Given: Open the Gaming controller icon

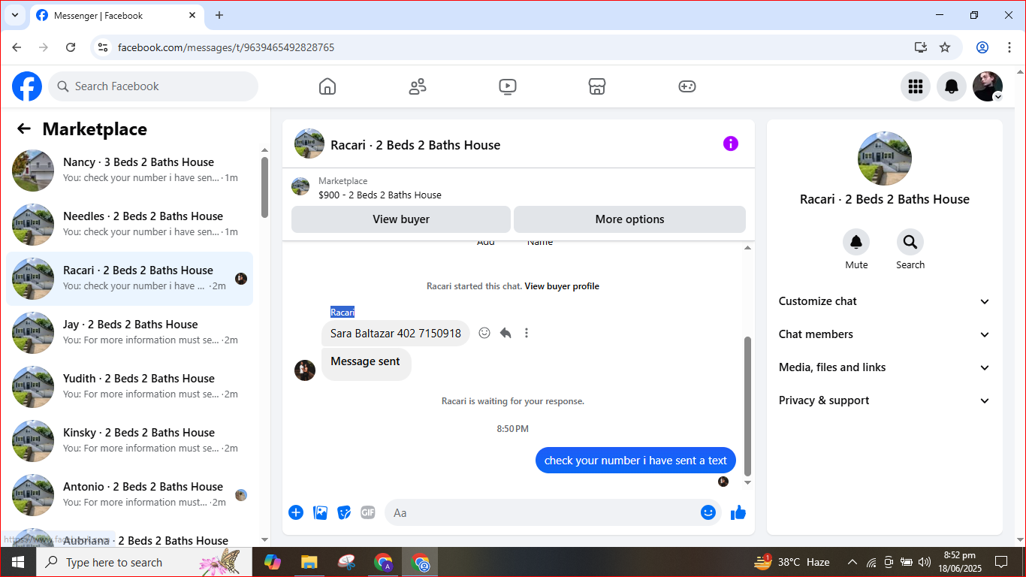Looking at the screenshot, I should [687, 86].
